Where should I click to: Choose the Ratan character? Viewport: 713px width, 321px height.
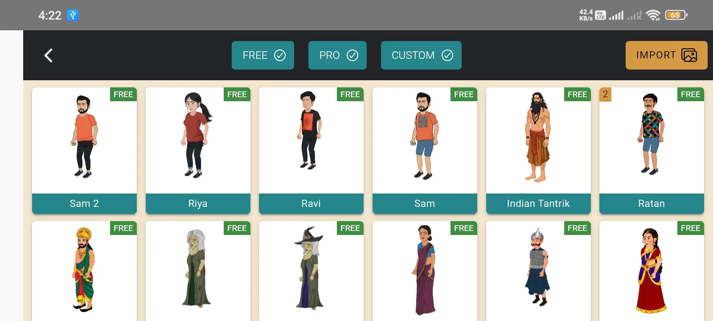tap(652, 151)
